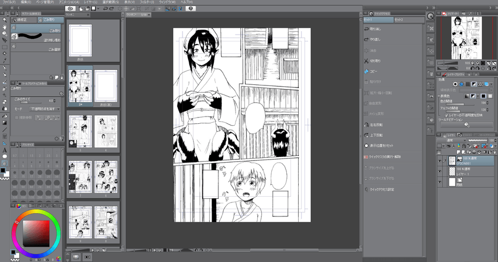
Task: Hide the EPSON001 layer via eye icon
Action: tap(439, 161)
